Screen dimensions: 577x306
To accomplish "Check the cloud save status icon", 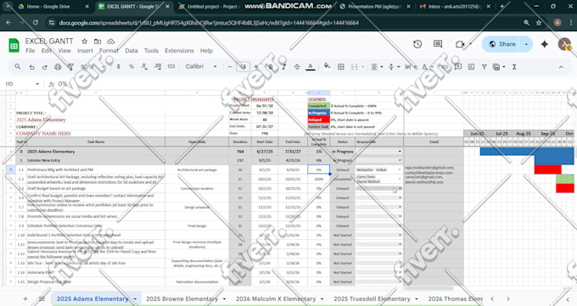I will [110, 42].
